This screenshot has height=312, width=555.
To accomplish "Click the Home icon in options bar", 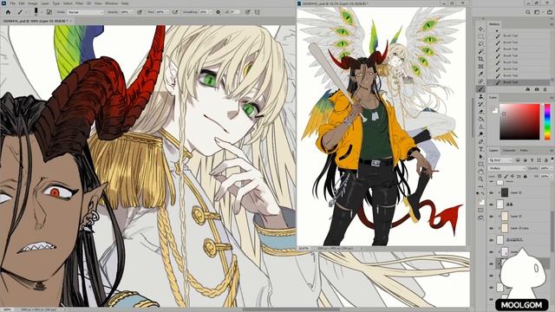I will (x=8, y=11).
